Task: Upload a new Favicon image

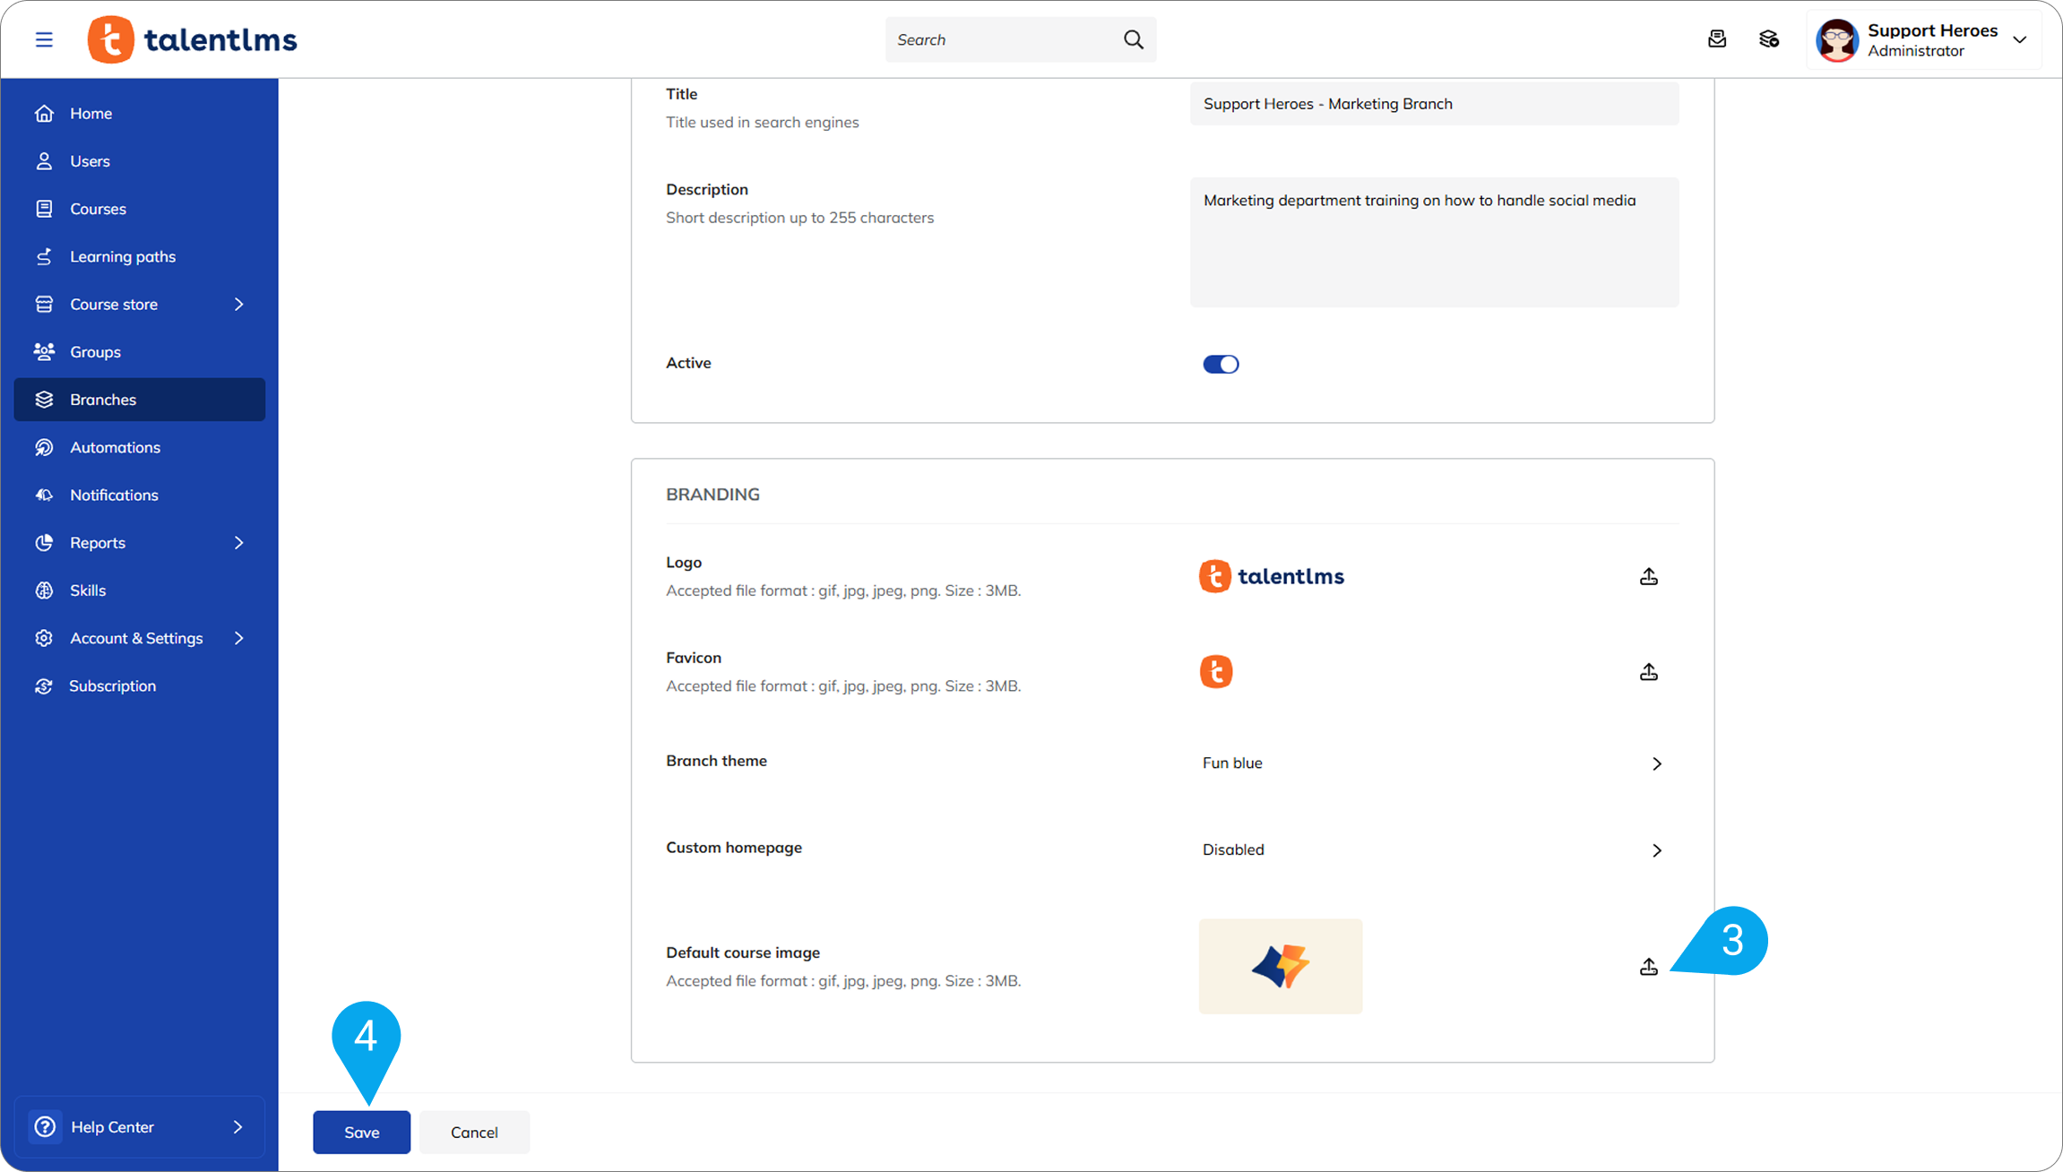Action: pos(1648,672)
